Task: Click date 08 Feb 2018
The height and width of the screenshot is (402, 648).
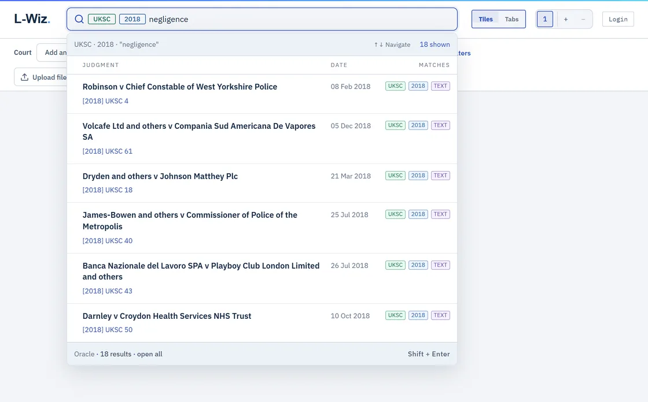Action: [x=351, y=86]
